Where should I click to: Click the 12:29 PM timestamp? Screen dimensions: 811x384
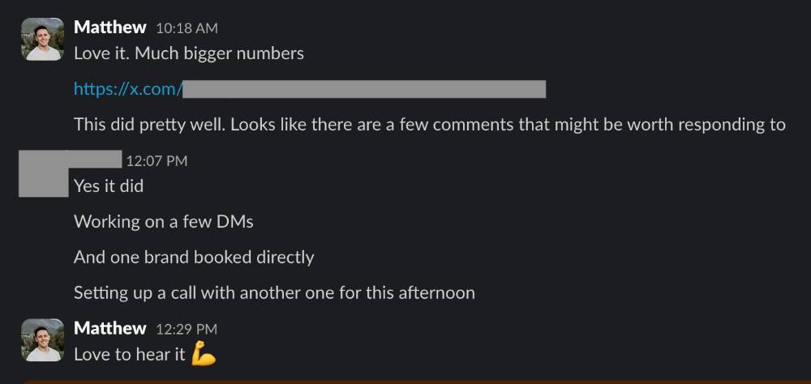(x=187, y=329)
